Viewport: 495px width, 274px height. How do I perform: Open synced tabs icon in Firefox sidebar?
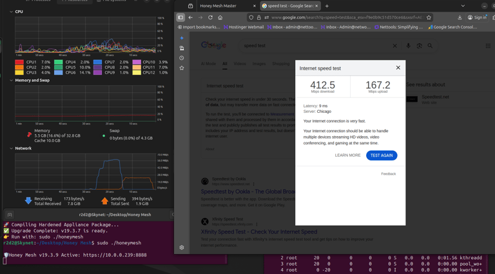pos(182,48)
